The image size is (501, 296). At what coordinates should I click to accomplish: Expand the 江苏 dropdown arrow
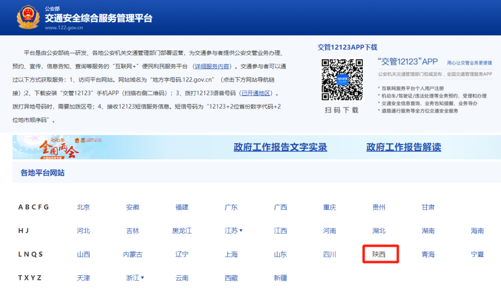(x=241, y=231)
